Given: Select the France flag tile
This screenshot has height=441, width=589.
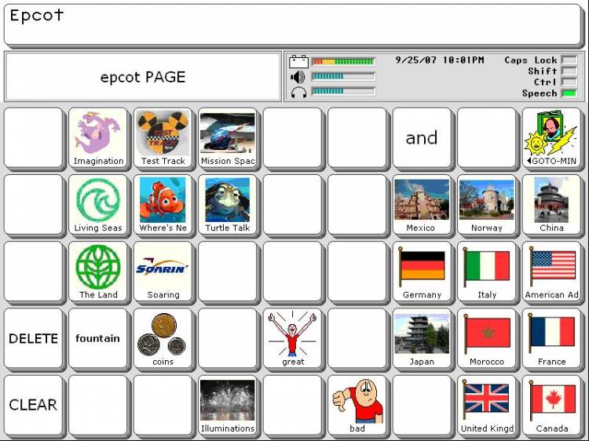Looking at the screenshot, I should (x=551, y=338).
